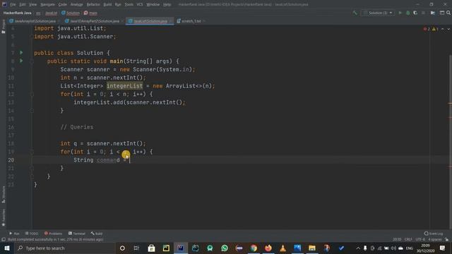The width and height of the screenshot is (452, 254).
Task: Open the Refactor menu
Action: click(x=93, y=4)
